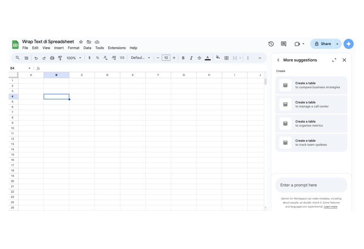
Task: Start a meeting with camera icon
Action: 297,44
